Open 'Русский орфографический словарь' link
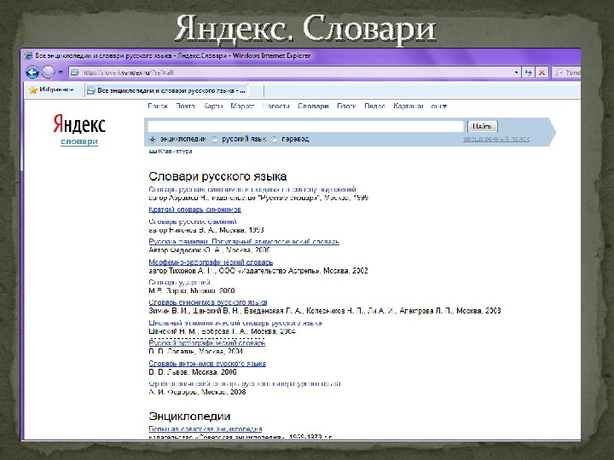 point(206,343)
